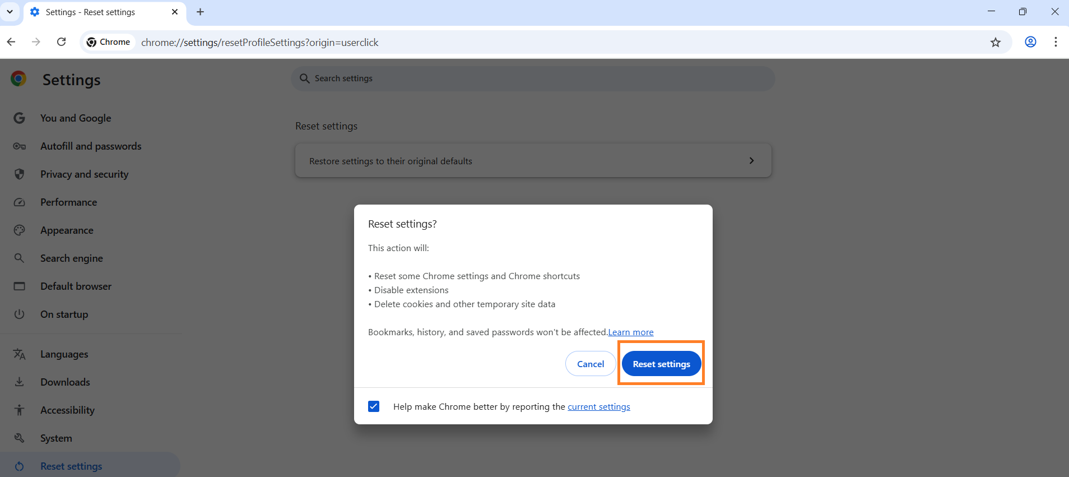Click the reload page icon

point(62,42)
